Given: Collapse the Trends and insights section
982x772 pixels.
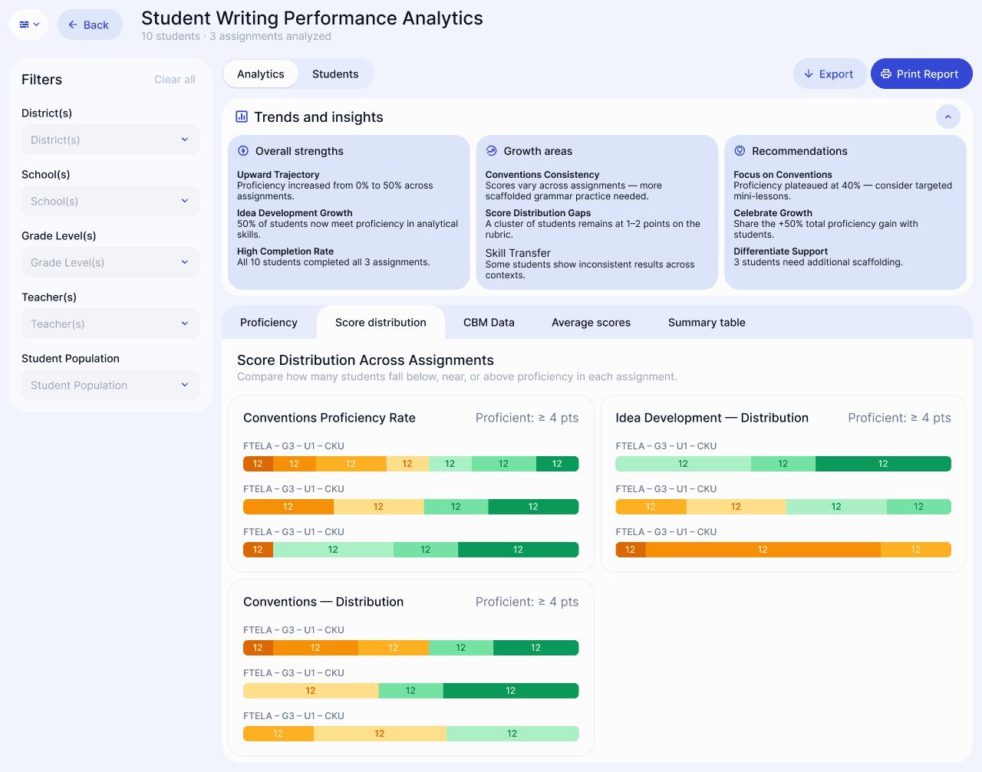Looking at the screenshot, I should [x=947, y=117].
